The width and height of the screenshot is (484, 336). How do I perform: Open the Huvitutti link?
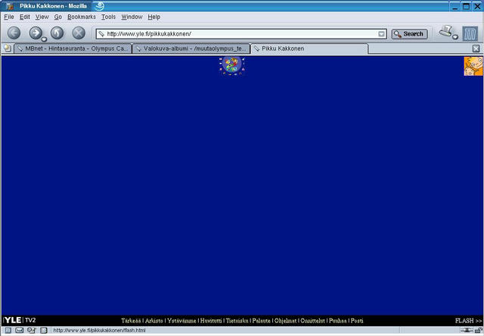coord(211,321)
